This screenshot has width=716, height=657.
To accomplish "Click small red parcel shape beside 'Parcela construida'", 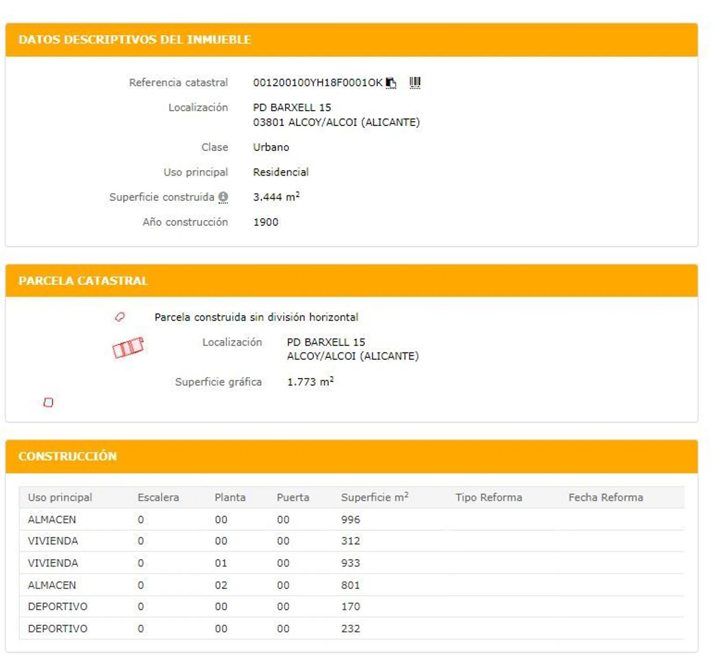I will [120, 317].
